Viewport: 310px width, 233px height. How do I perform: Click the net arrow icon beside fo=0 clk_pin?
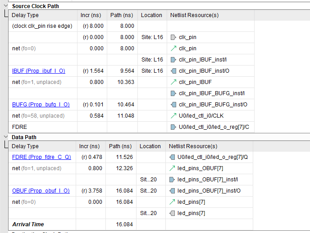(x=173, y=48)
